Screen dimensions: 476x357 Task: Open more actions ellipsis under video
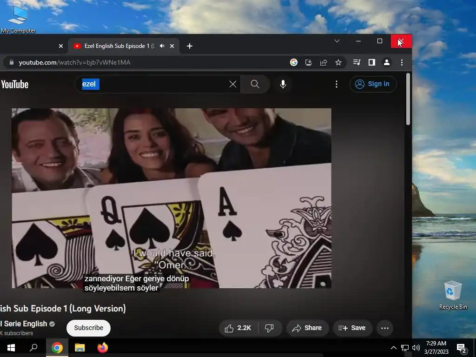click(x=384, y=328)
